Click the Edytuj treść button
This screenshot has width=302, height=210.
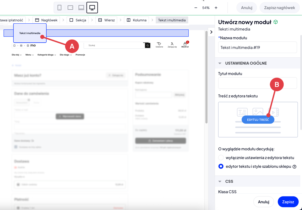258,120
